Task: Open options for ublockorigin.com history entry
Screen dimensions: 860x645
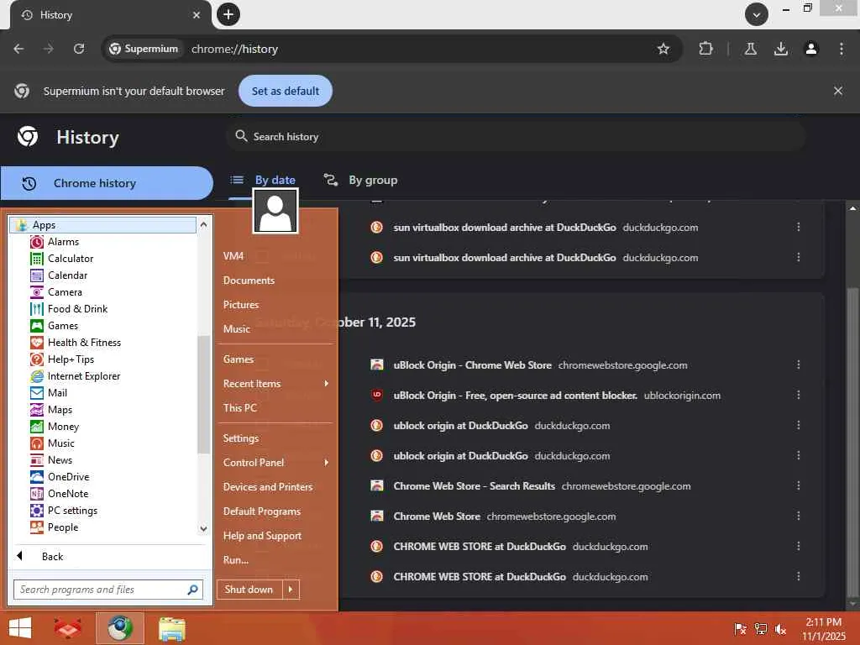Action: point(798,395)
